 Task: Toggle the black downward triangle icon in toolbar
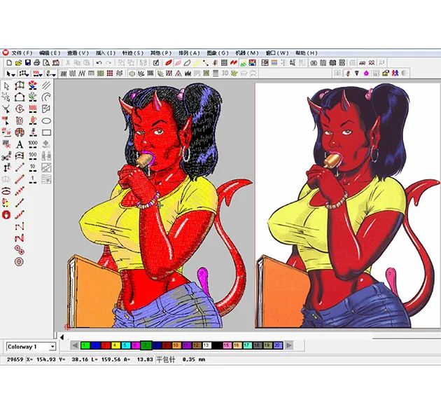(x=356, y=74)
